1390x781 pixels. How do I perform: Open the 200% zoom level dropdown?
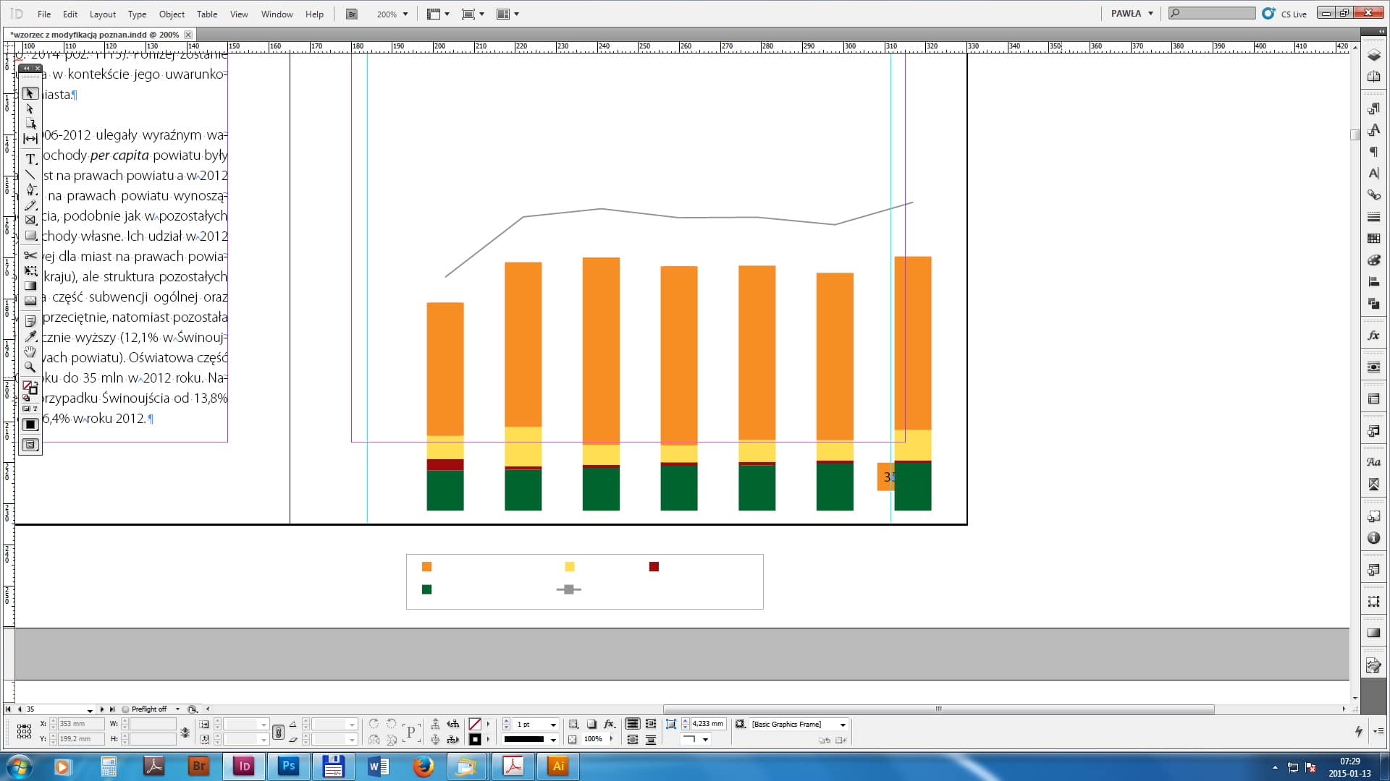coord(405,14)
